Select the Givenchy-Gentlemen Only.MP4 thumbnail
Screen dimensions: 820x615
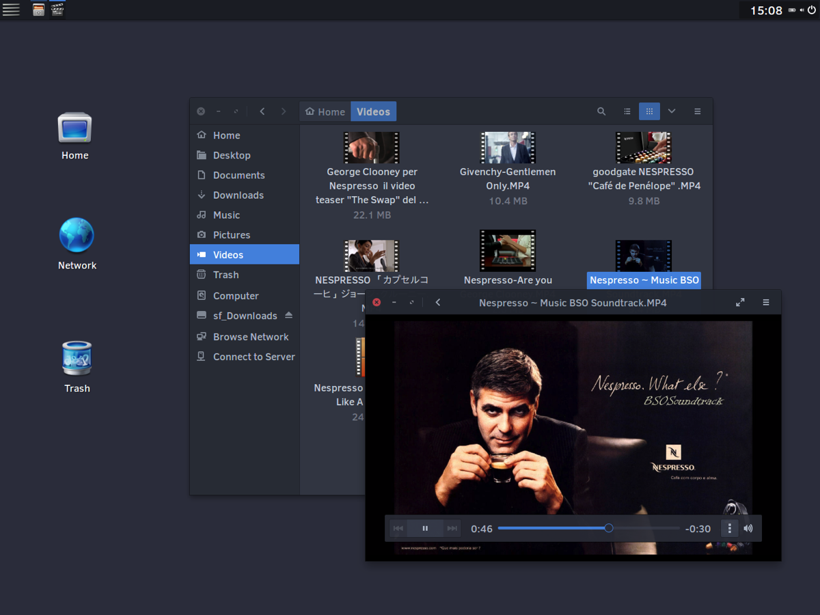(508, 148)
